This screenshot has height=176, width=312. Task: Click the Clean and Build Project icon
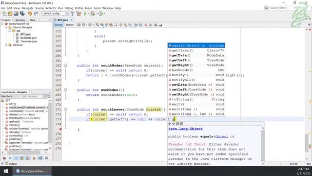[x=78, y=14]
